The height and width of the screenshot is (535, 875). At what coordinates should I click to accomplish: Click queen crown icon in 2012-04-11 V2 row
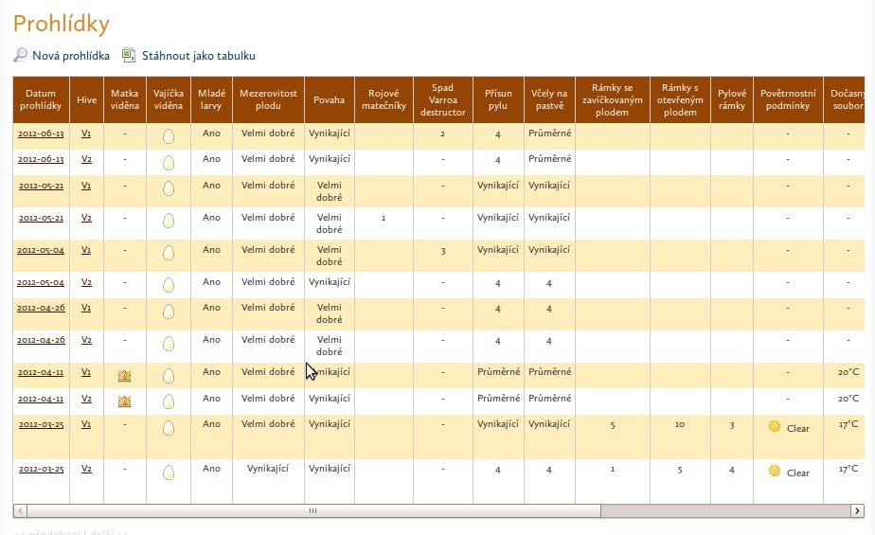pyautogui.click(x=124, y=401)
